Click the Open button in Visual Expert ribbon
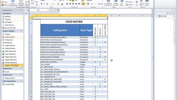The image size is (177, 100). (x=4, y=2)
